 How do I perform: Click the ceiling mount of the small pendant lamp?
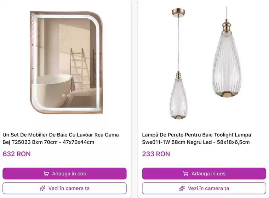coord(178,12)
